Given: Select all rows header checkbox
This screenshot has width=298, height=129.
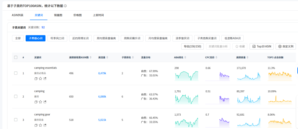Looking at the screenshot, I should coord(16,58).
